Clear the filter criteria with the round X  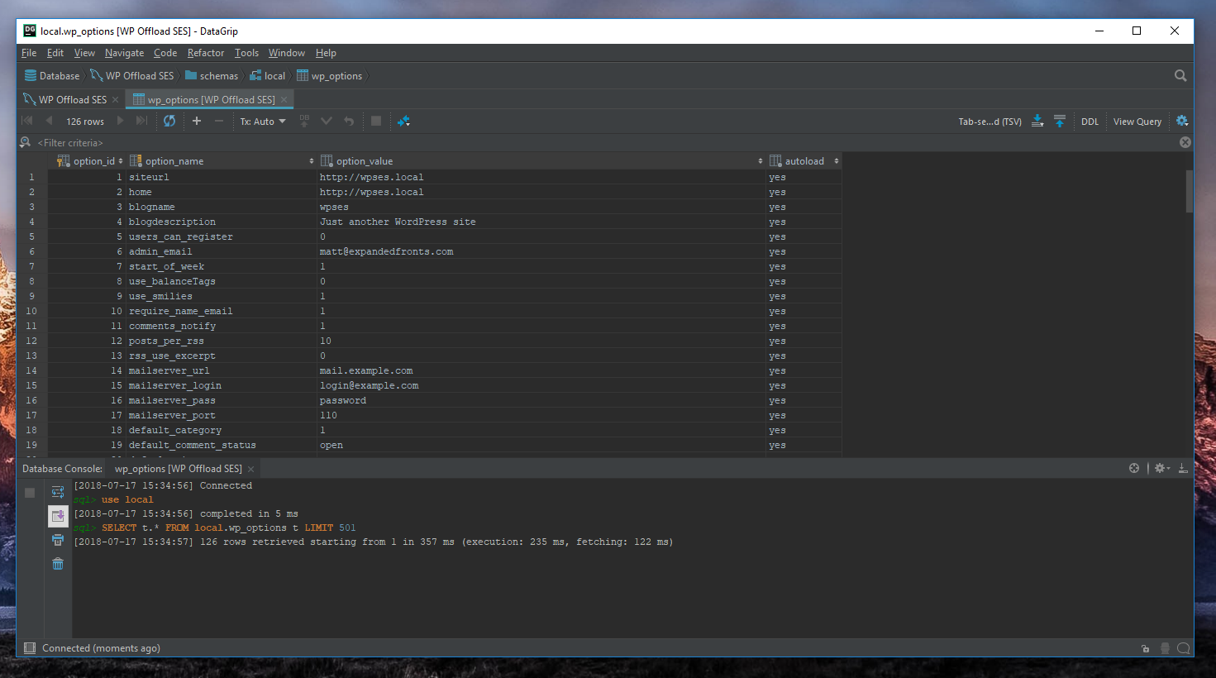coord(1185,142)
